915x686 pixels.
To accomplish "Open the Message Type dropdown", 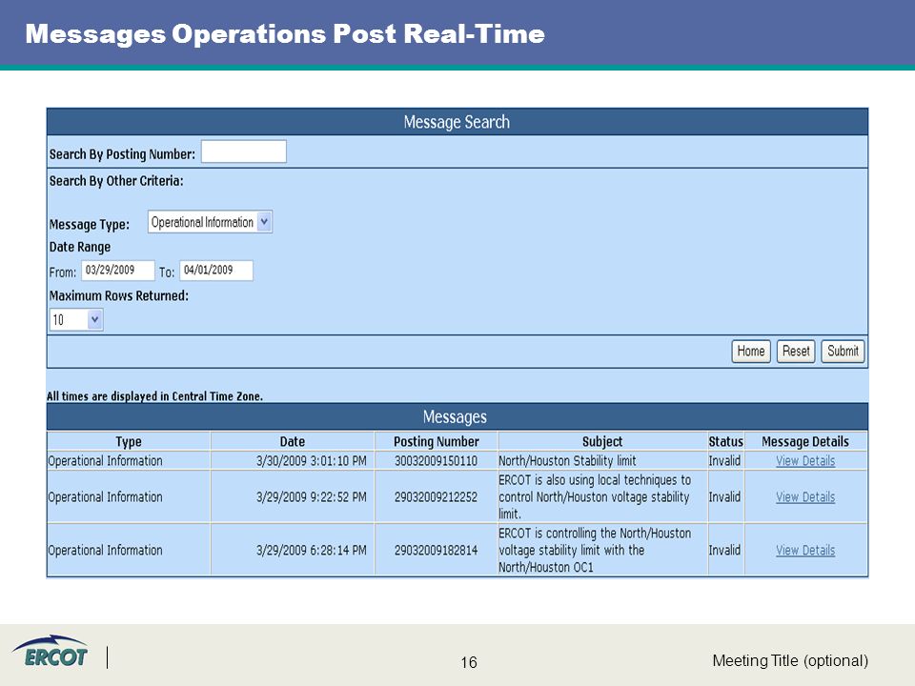I will click(210, 222).
